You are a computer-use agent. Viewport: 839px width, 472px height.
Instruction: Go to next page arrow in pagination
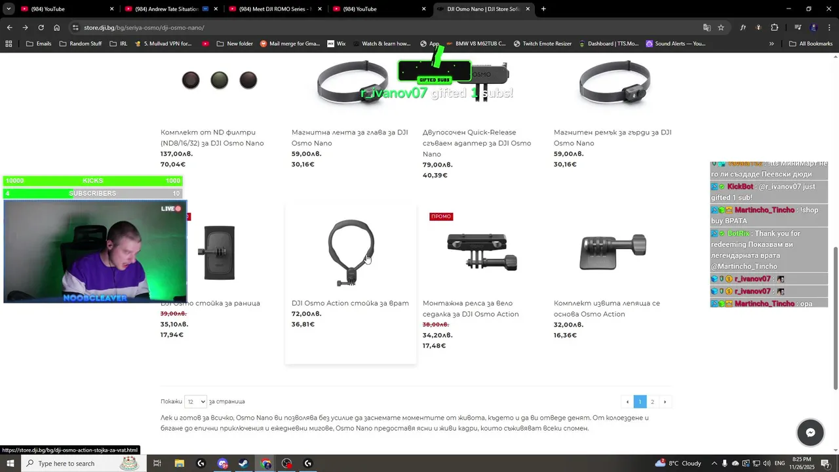665,402
